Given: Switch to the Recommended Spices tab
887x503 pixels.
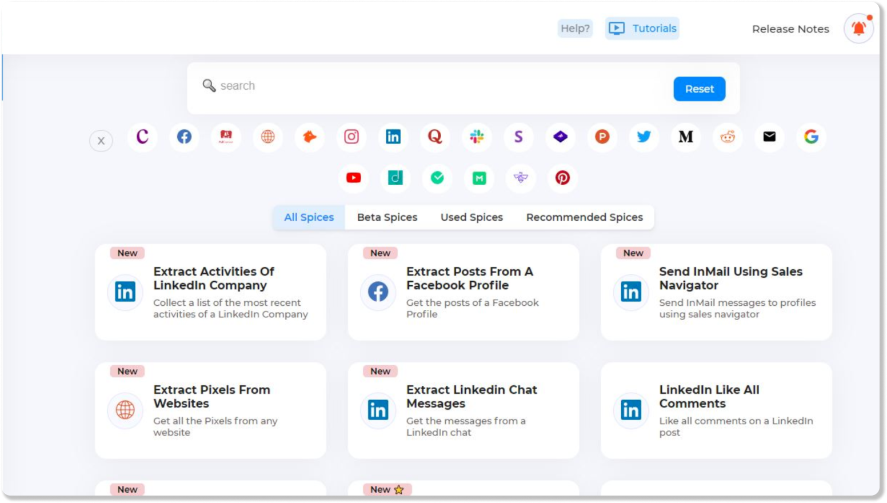Looking at the screenshot, I should point(584,217).
